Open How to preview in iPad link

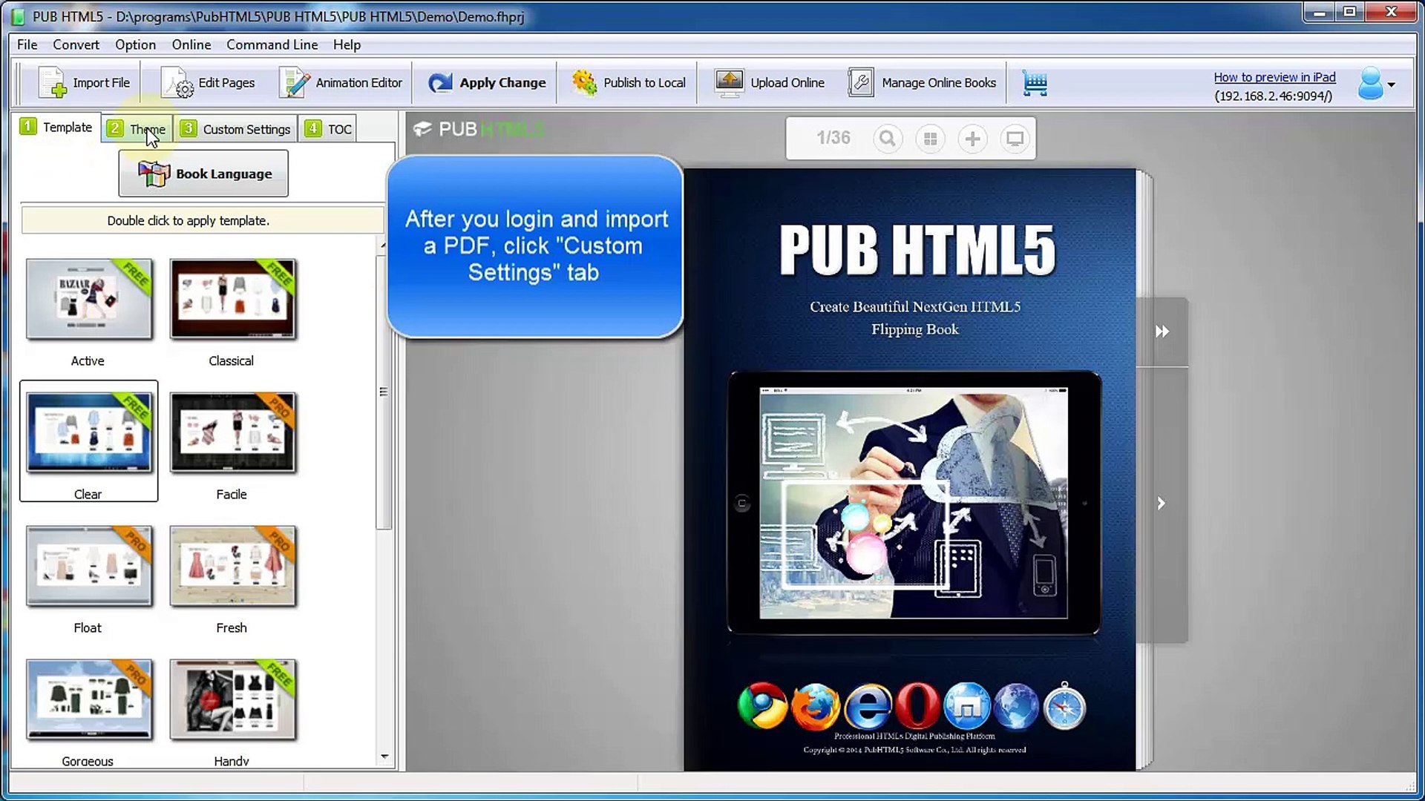tap(1274, 77)
